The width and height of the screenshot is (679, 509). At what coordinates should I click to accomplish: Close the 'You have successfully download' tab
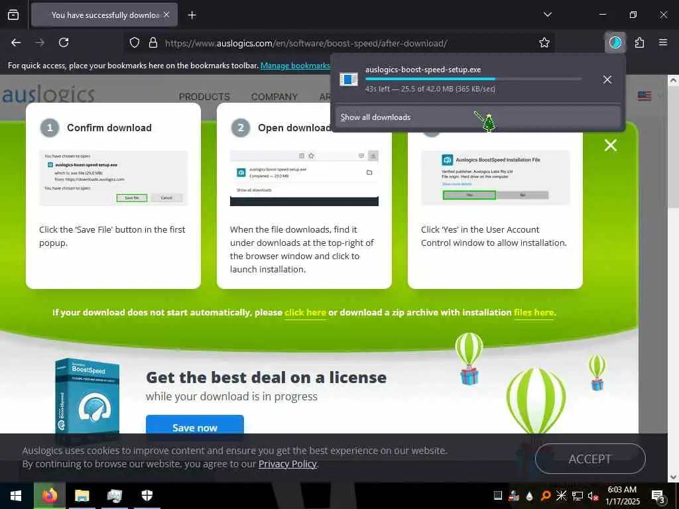(166, 15)
